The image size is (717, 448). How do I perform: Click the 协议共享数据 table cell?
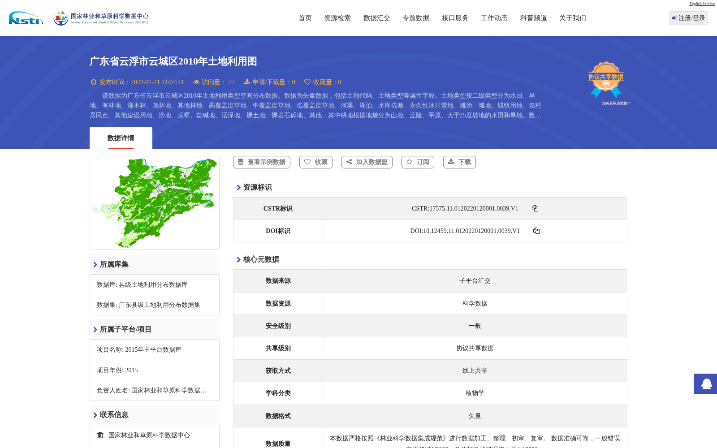click(475, 348)
